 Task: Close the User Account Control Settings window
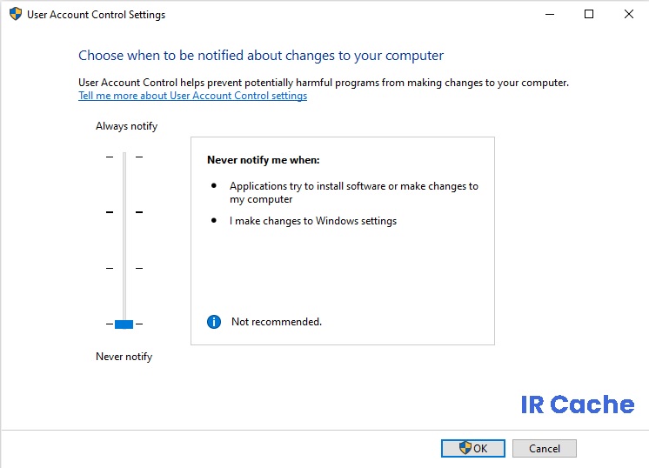[629, 14]
